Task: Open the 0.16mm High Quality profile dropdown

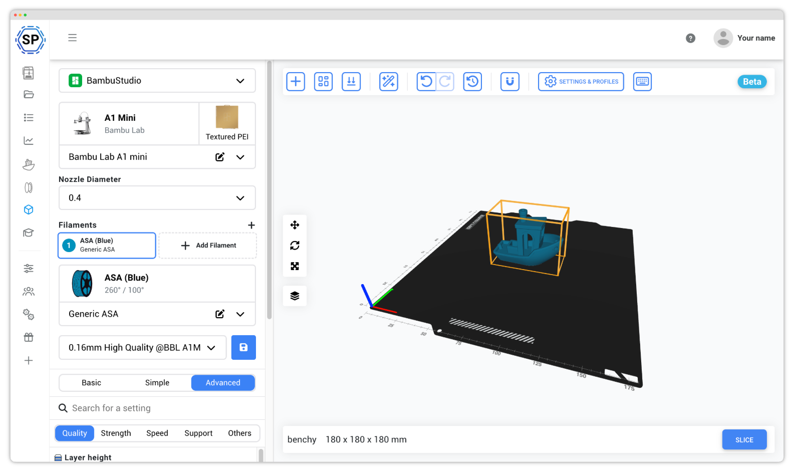Action: point(143,348)
